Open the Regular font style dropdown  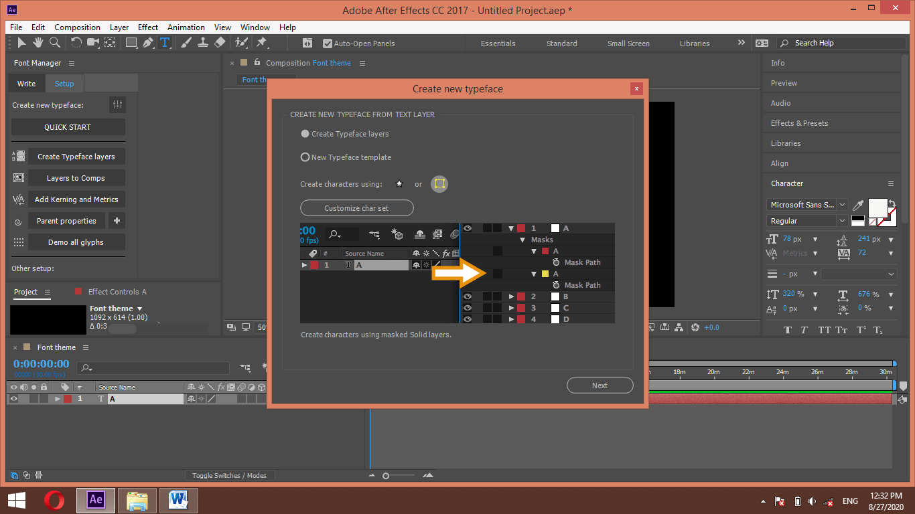pyautogui.click(x=807, y=220)
